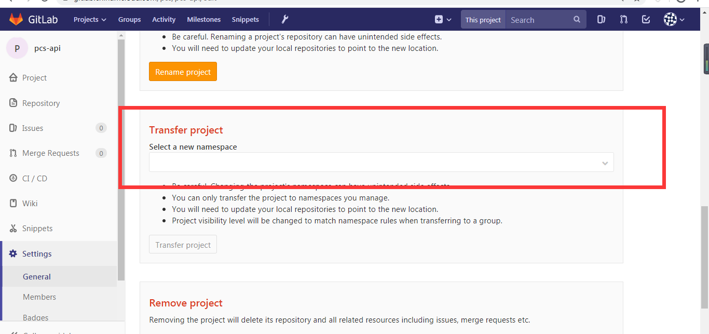Click the GitLab fox logo

click(x=17, y=19)
